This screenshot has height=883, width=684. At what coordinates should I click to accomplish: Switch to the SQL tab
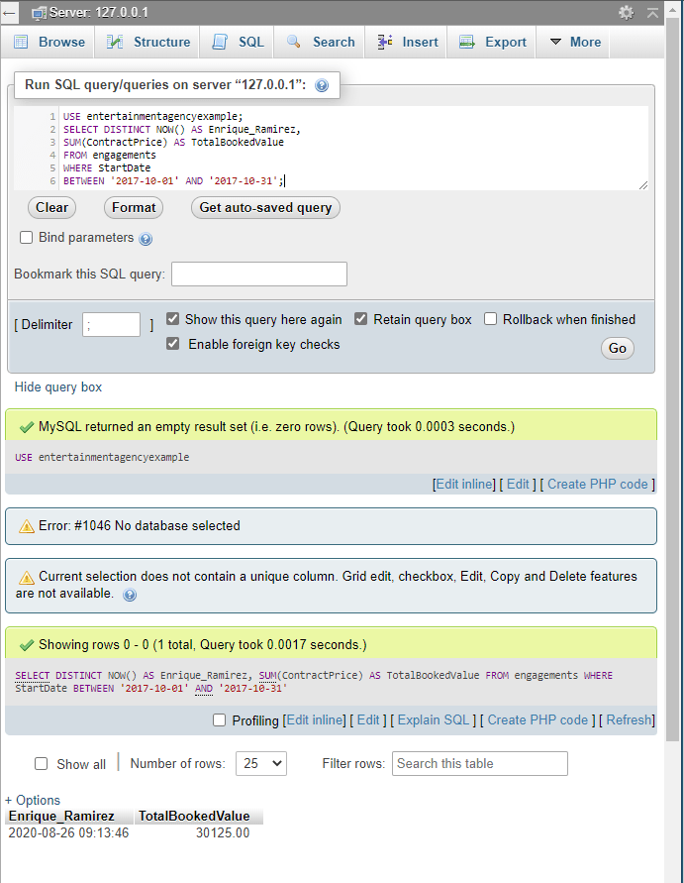point(238,42)
